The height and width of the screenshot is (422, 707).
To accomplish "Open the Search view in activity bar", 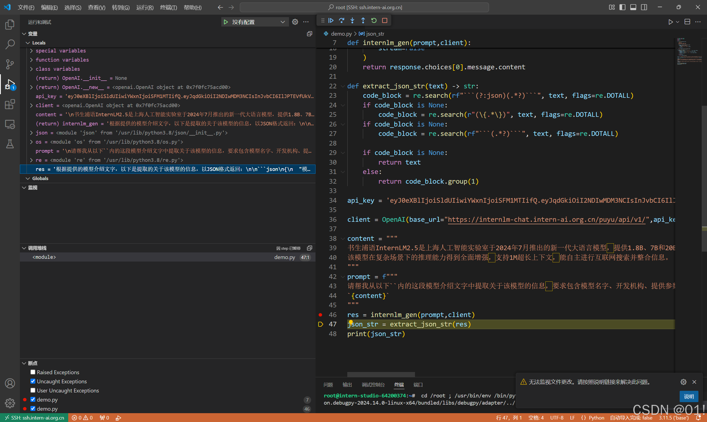I will (x=10, y=44).
